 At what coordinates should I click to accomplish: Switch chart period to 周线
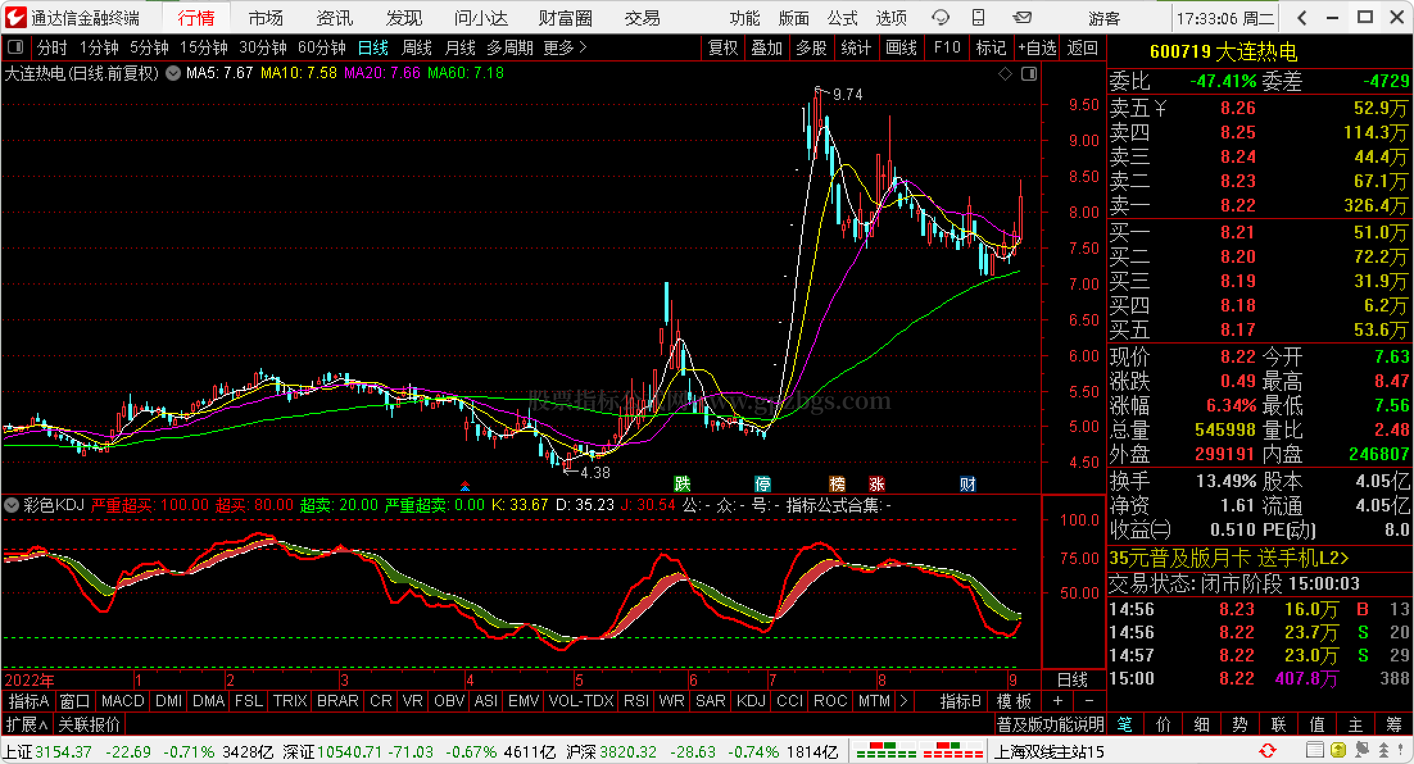tap(416, 48)
